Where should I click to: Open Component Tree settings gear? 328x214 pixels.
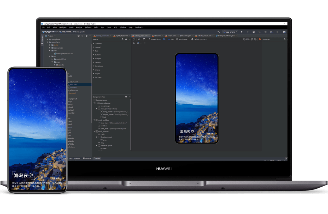(126, 97)
